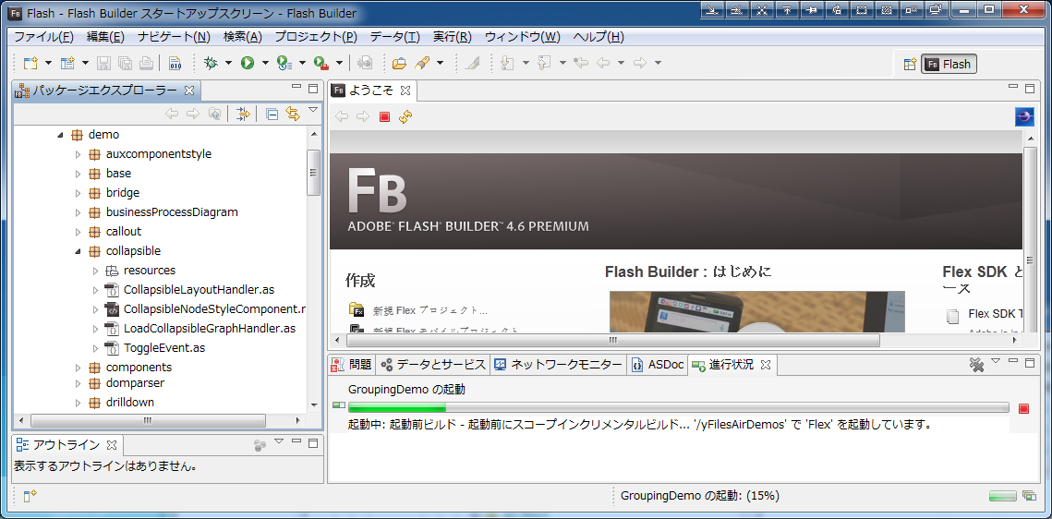Image resolution: width=1052 pixels, height=519 pixels.
Task: Open Package Explorer view menu triangle
Action: click(313, 110)
